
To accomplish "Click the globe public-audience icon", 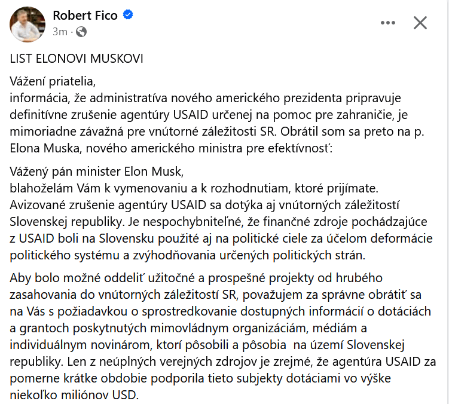I will tap(81, 32).
